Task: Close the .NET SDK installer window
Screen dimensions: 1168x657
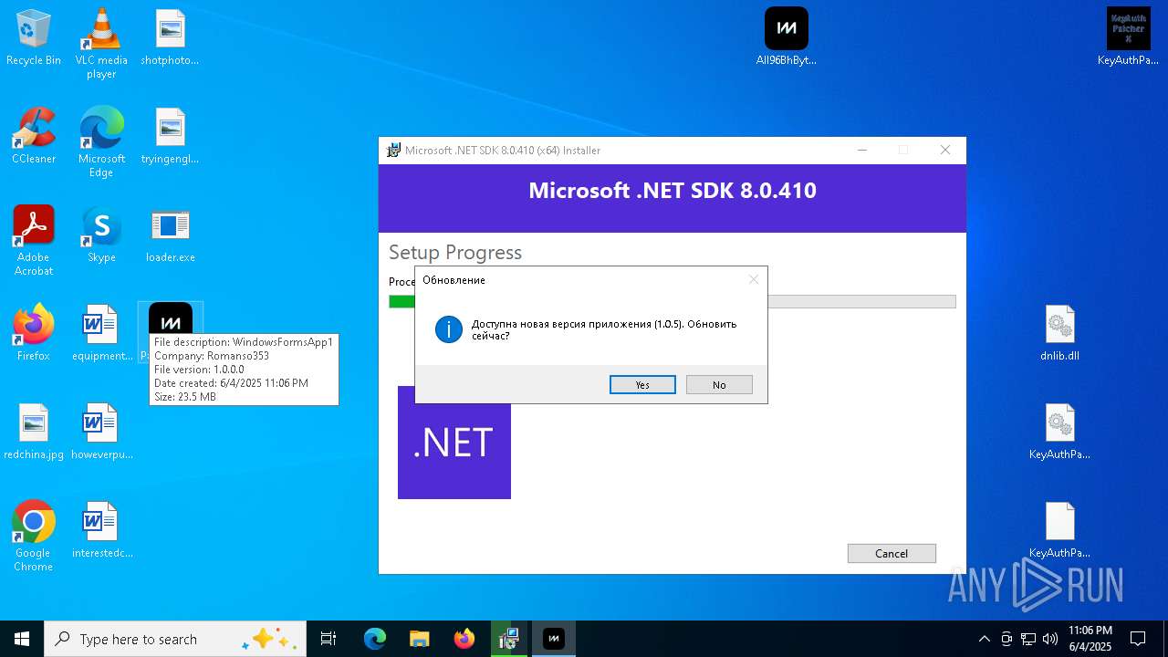Action: coord(945,150)
